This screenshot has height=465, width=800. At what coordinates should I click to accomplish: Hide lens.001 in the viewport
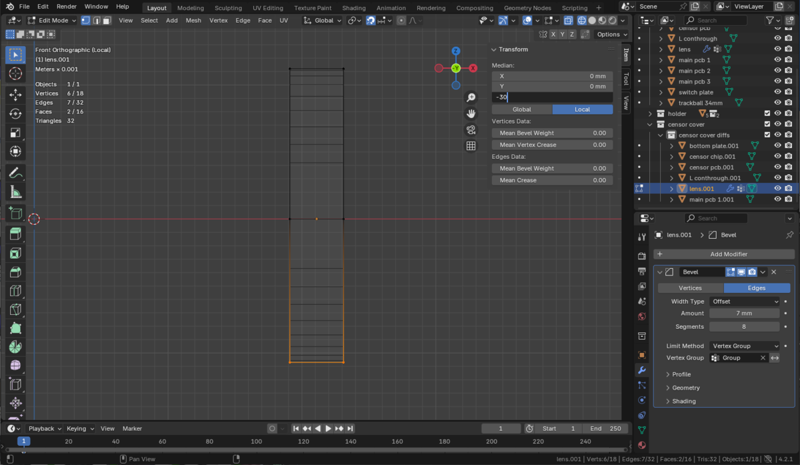click(777, 188)
